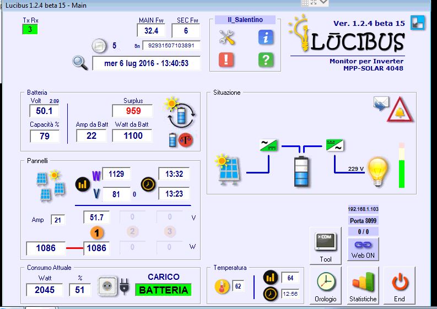
Task: Click the thermometer temperature icon
Action: coord(222,286)
